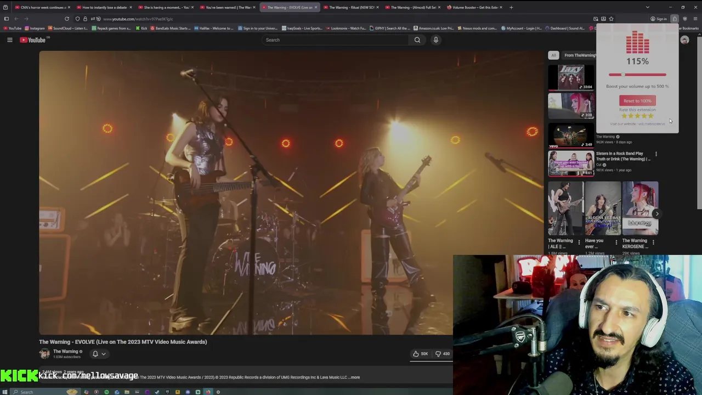
Task: Reload the page with browser refresh
Action: coord(67,19)
